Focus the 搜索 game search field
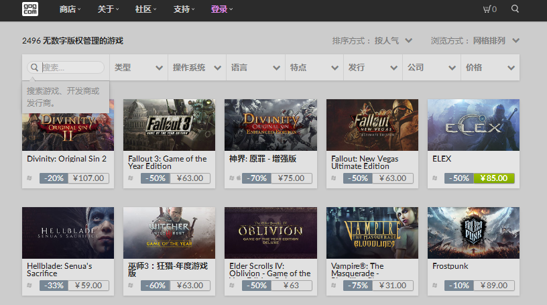Viewport: 547px width, 305px height. (x=72, y=68)
